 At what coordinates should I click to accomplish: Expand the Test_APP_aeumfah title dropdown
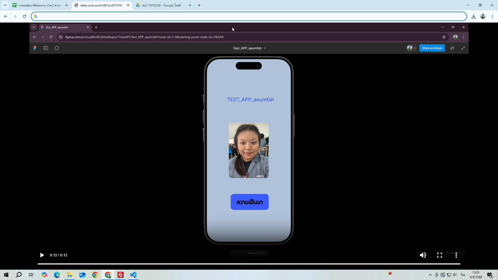point(249,48)
